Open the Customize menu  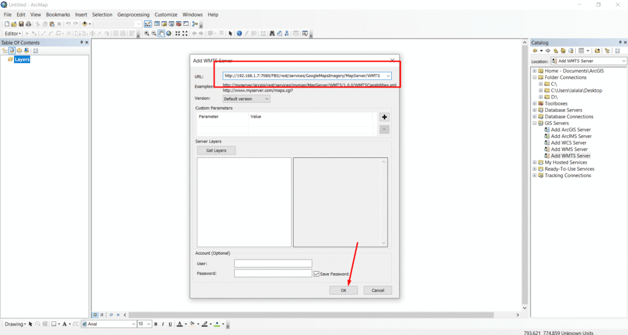[166, 15]
